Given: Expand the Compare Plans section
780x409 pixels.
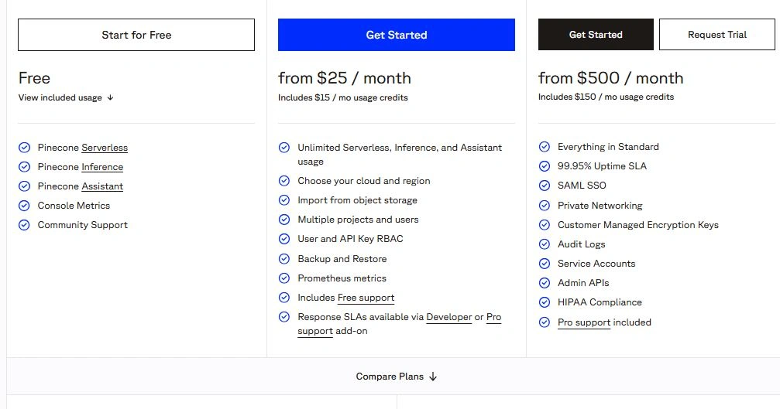Looking at the screenshot, I should click(x=390, y=377).
